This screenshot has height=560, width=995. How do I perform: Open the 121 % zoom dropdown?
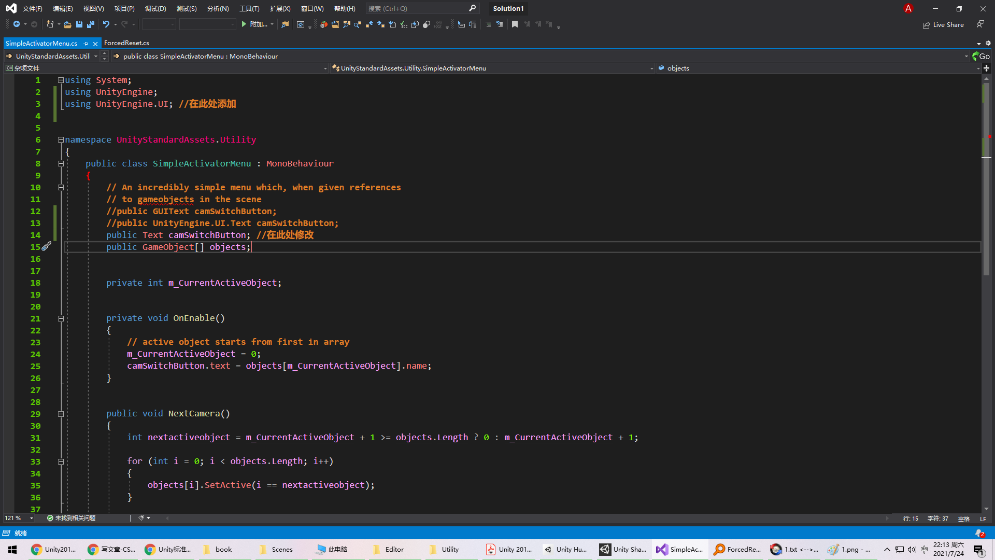click(32, 518)
